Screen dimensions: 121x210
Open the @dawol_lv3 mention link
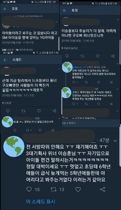point(79,67)
